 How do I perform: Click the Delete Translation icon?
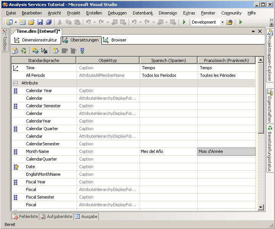point(44,51)
